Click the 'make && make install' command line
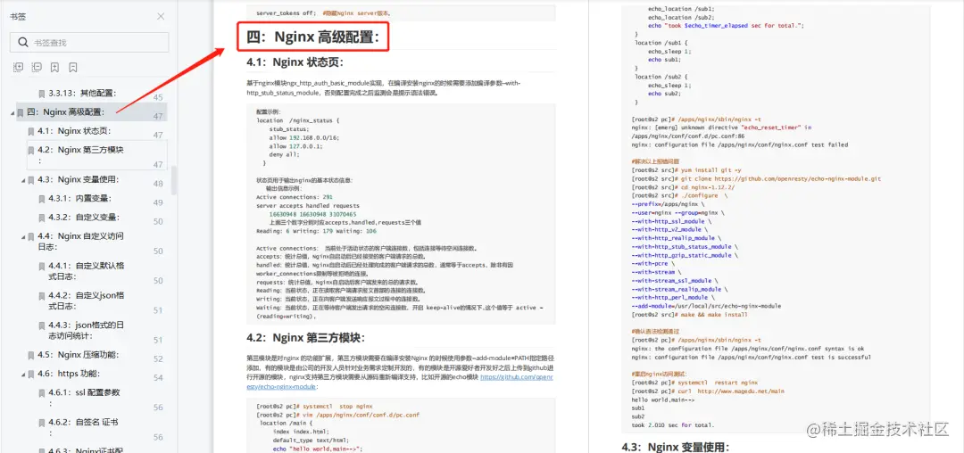This screenshot has width=964, height=453. tap(689, 314)
